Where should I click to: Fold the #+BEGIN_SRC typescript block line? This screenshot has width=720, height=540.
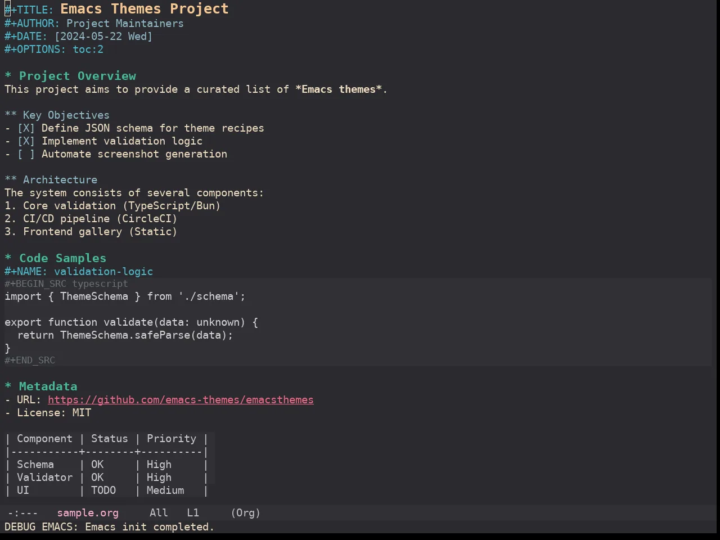click(66, 284)
